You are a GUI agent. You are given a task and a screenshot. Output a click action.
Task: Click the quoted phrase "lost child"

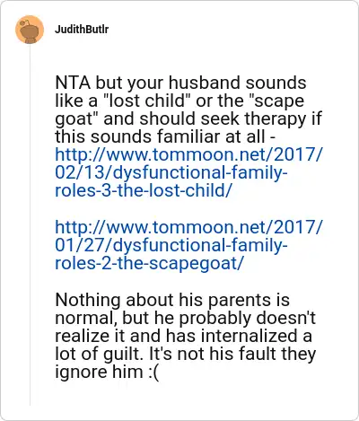[x=146, y=101]
